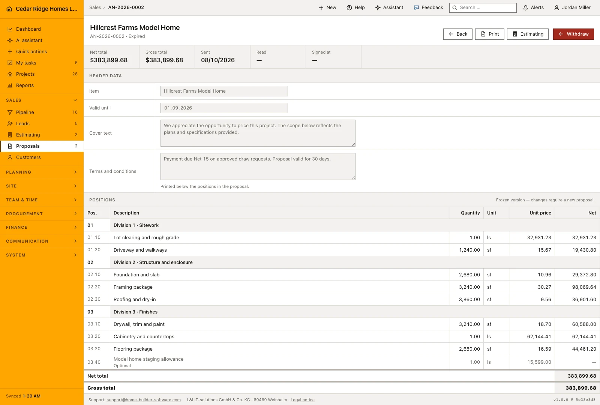600x405 pixels.
Task: Click the Dashboard chart icon in sidebar
Action: 10,29
